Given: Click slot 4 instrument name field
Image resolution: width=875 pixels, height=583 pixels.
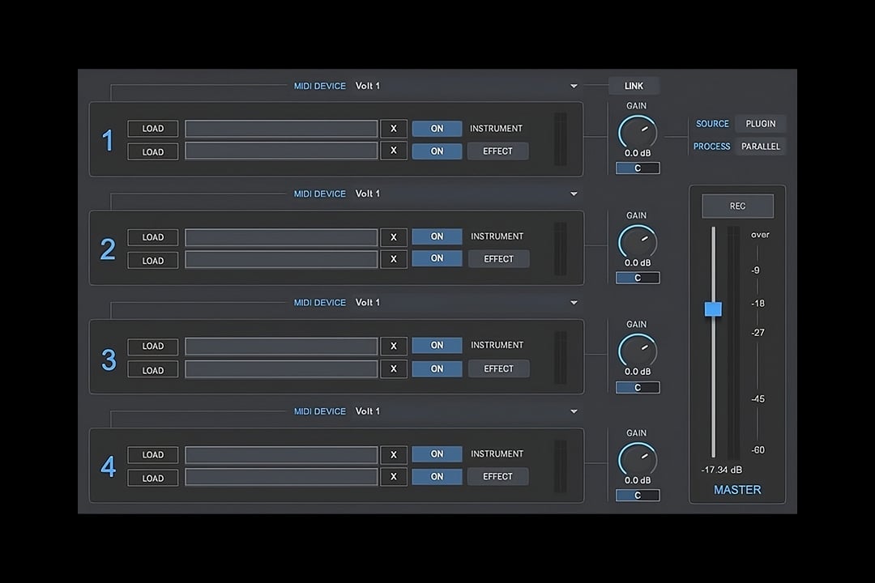Looking at the screenshot, I should [x=281, y=455].
